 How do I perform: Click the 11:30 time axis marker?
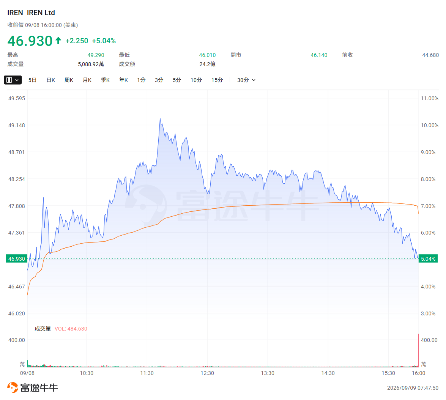[147, 373]
